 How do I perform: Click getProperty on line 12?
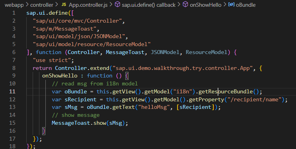206,100
